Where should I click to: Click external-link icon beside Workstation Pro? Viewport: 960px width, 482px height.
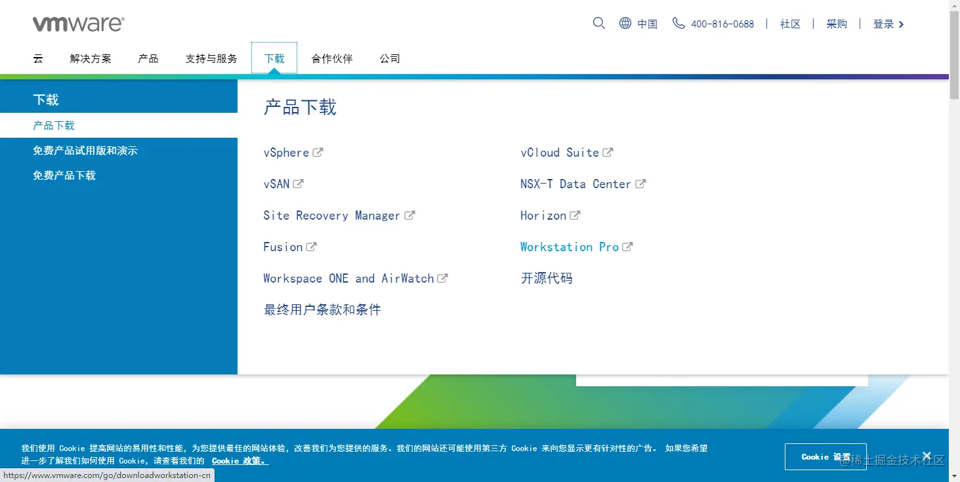627,247
